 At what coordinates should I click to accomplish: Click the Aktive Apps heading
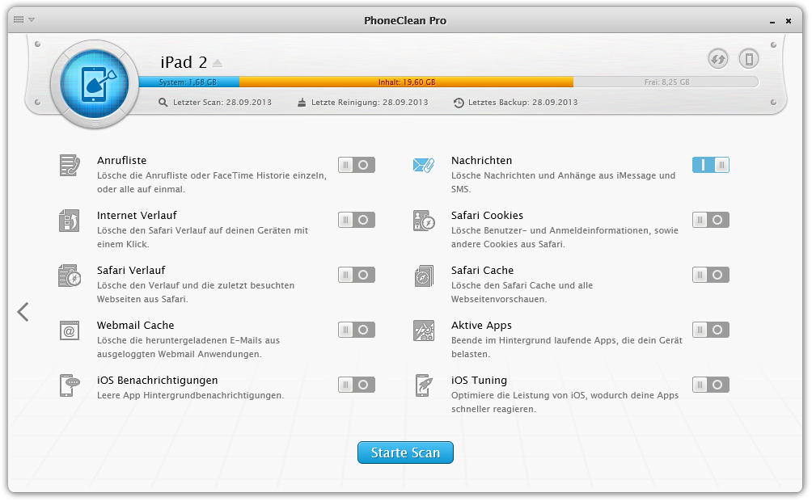(481, 325)
